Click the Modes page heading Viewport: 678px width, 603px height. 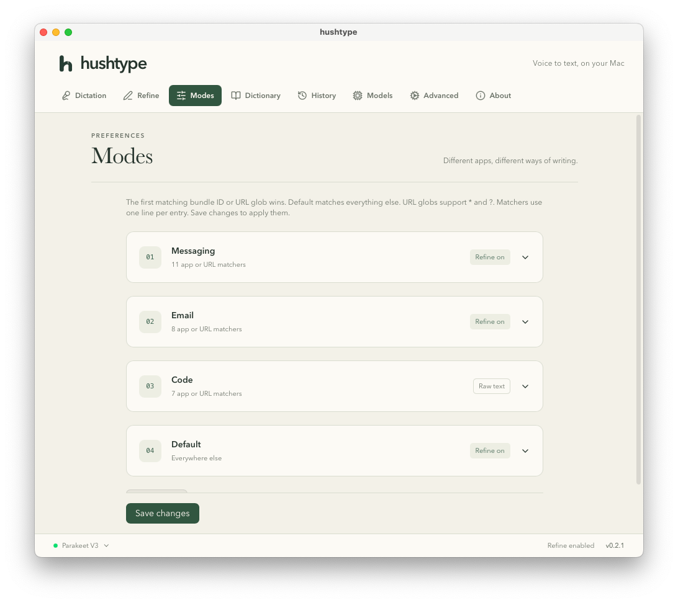tap(122, 156)
